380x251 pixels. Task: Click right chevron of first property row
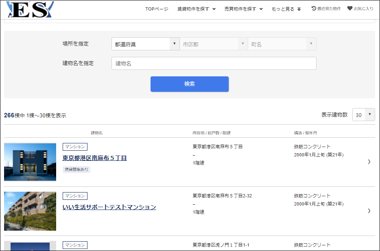pos(369,162)
